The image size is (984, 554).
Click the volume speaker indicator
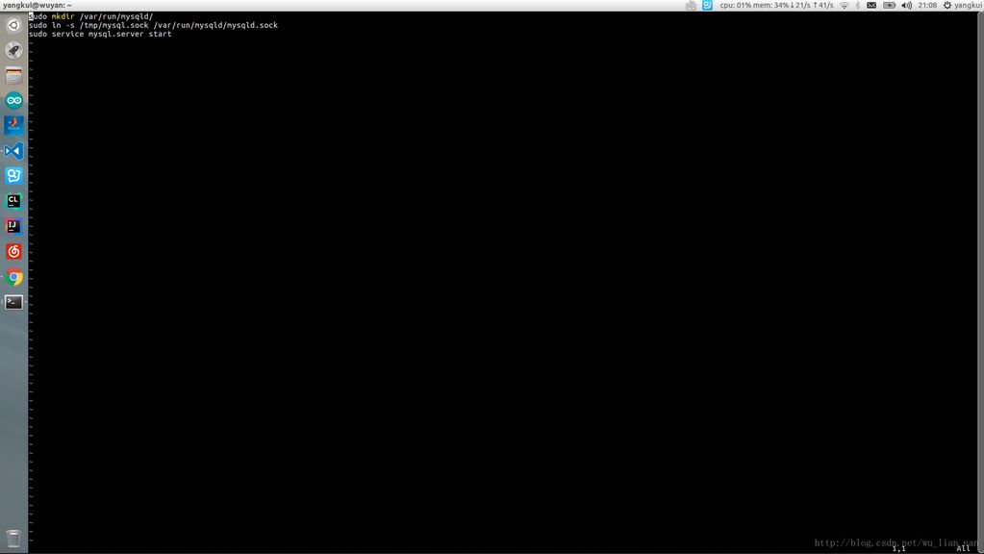[x=906, y=5]
